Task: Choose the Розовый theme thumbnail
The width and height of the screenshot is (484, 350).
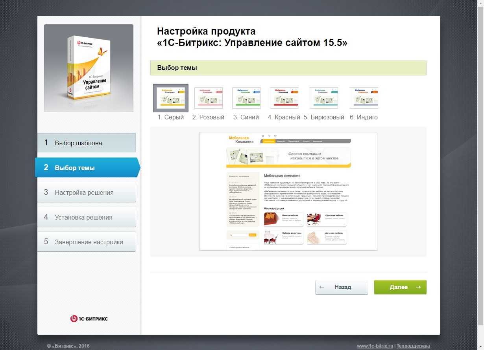Action: click(x=208, y=98)
